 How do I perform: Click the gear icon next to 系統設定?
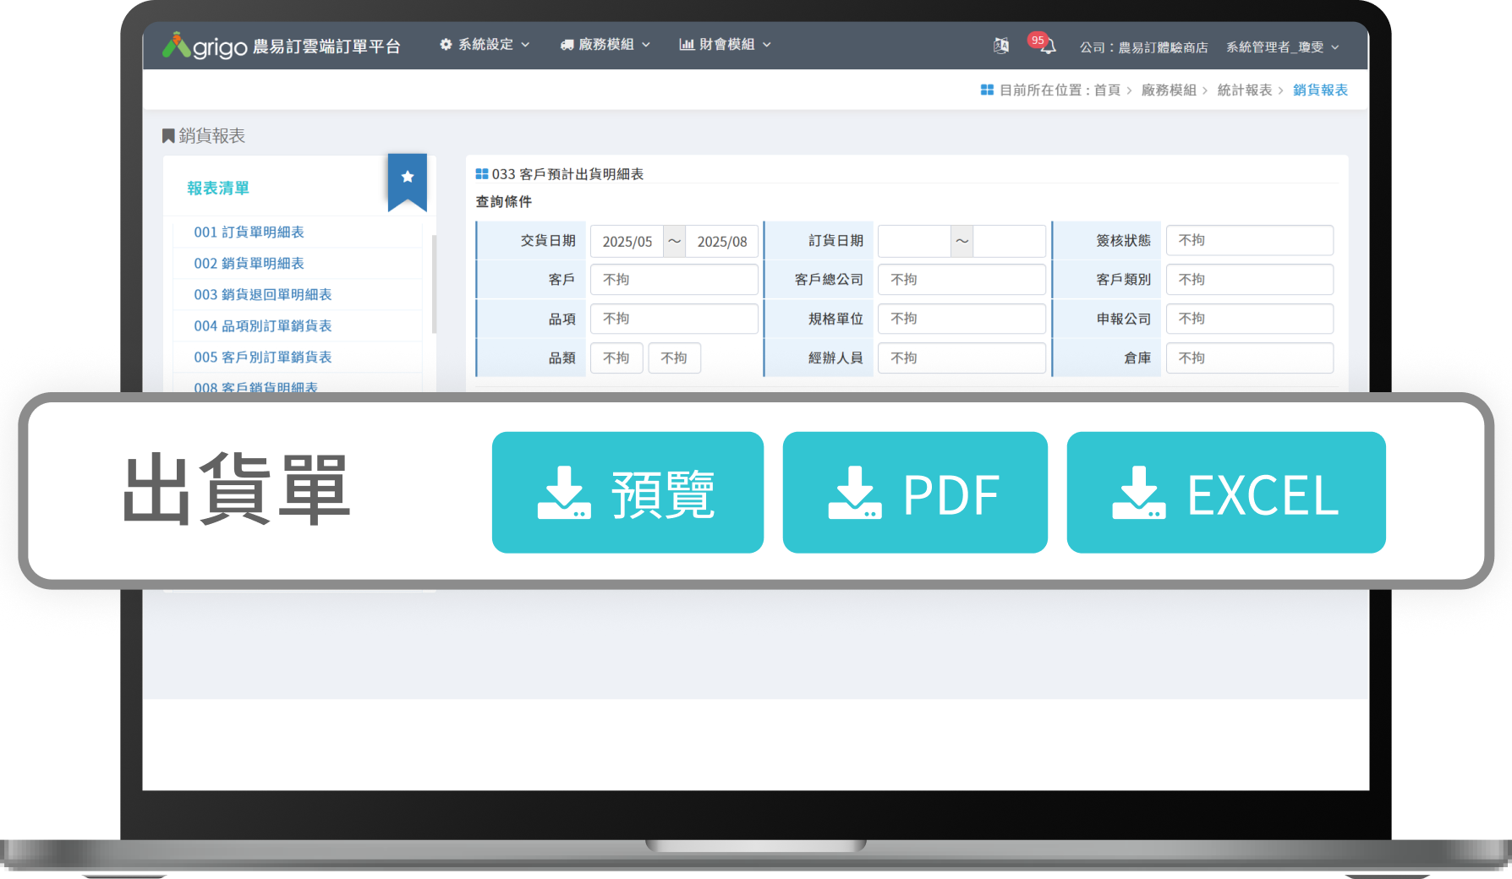[446, 45]
